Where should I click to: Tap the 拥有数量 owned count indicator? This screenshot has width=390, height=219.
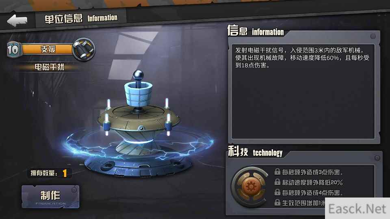[49, 173]
